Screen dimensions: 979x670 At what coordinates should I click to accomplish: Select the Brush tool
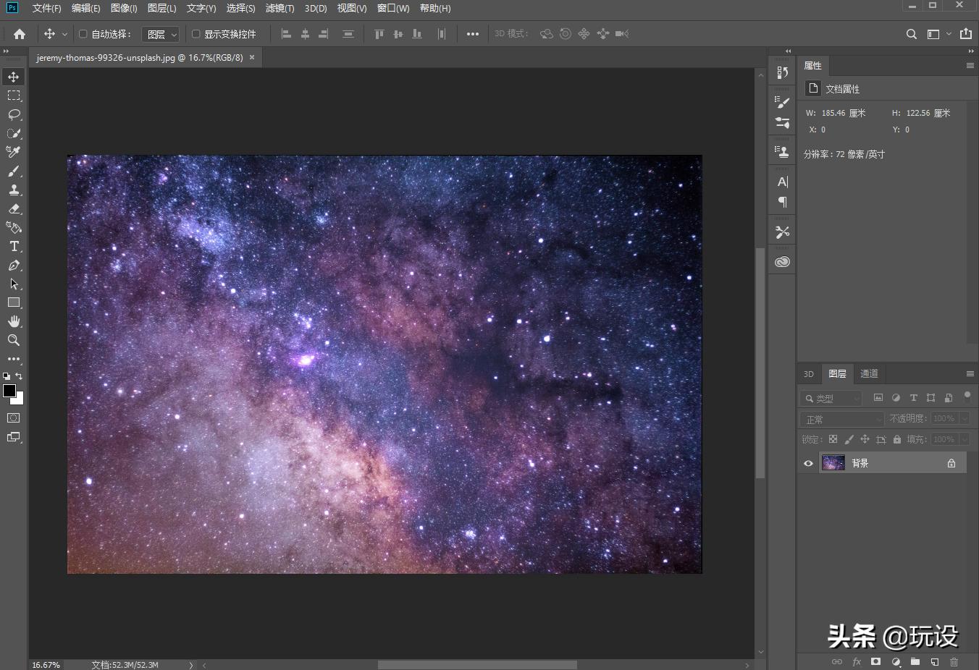[x=14, y=171]
